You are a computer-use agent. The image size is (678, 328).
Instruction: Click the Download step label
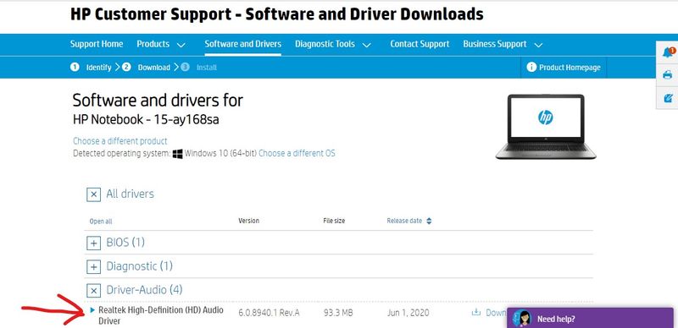point(154,68)
